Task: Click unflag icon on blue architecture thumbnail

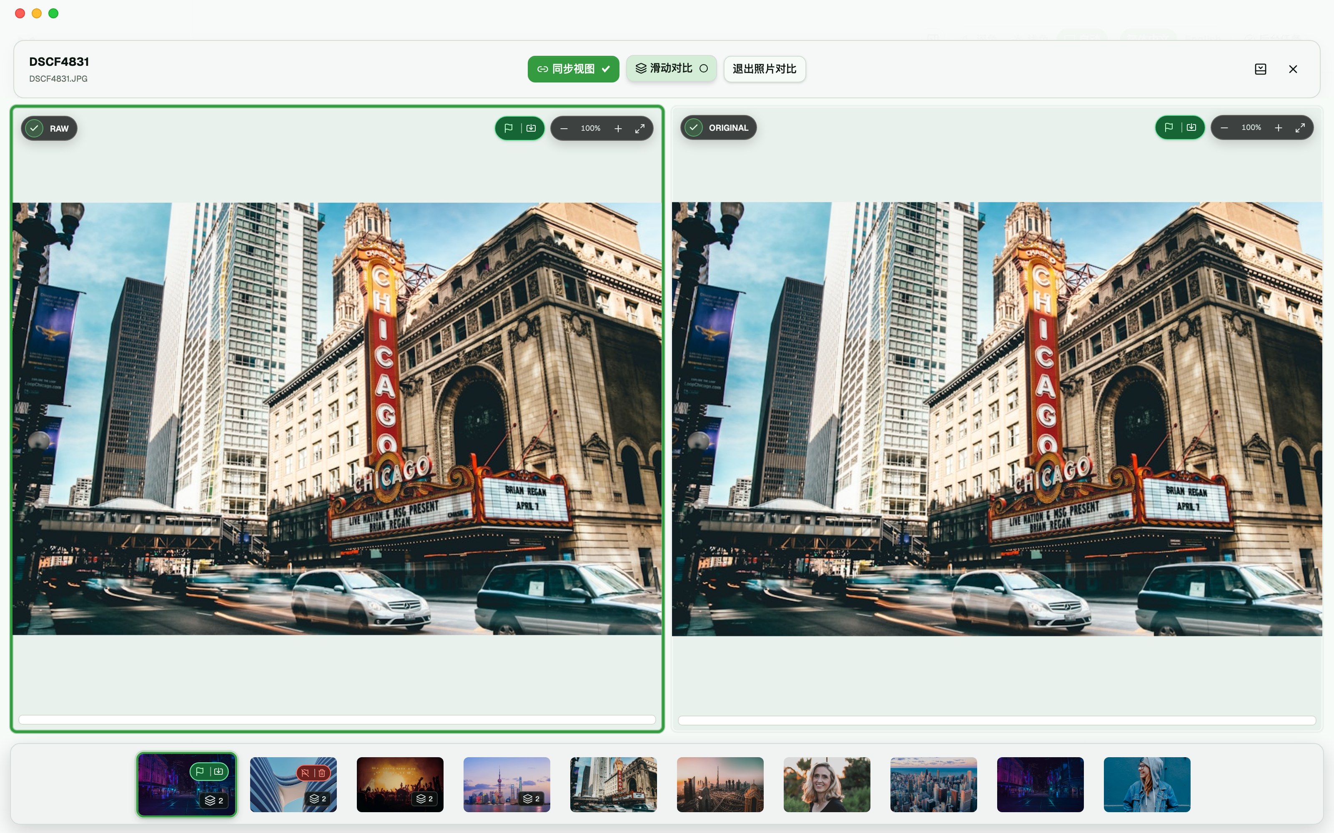Action: coord(306,773)
